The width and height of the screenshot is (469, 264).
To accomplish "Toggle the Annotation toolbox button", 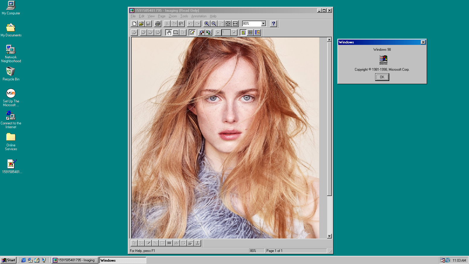I will pyautogui.click(x=192, y=33).
